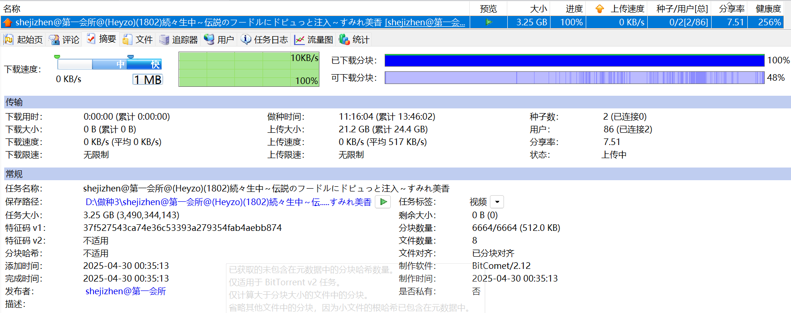Image resolution: width=791 pixels, height=313 pixels.
Task: Click the green speed graph panel
Action: (249, 69)
